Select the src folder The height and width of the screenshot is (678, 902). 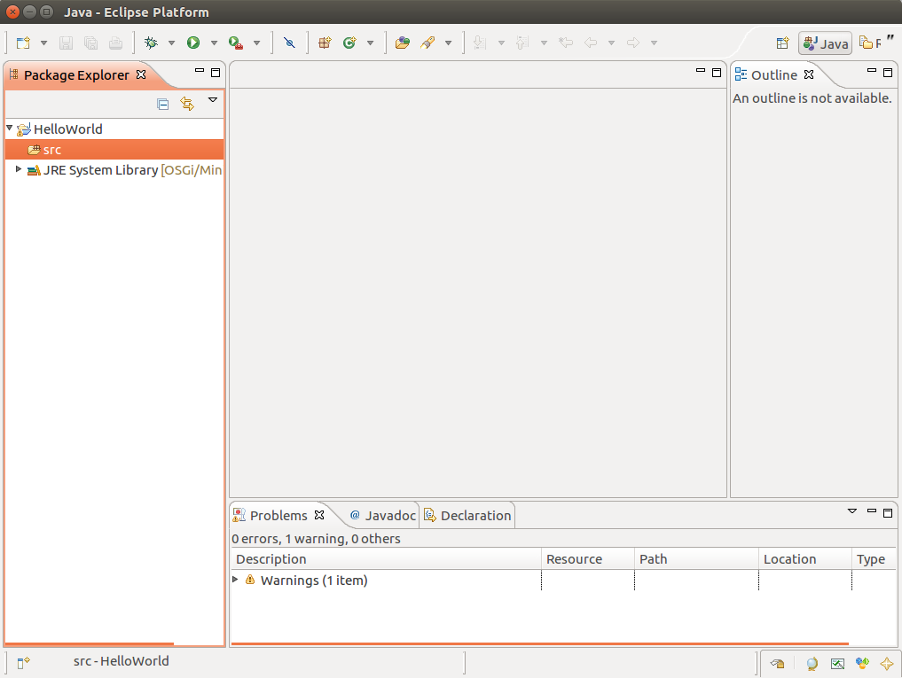(114, 150)
